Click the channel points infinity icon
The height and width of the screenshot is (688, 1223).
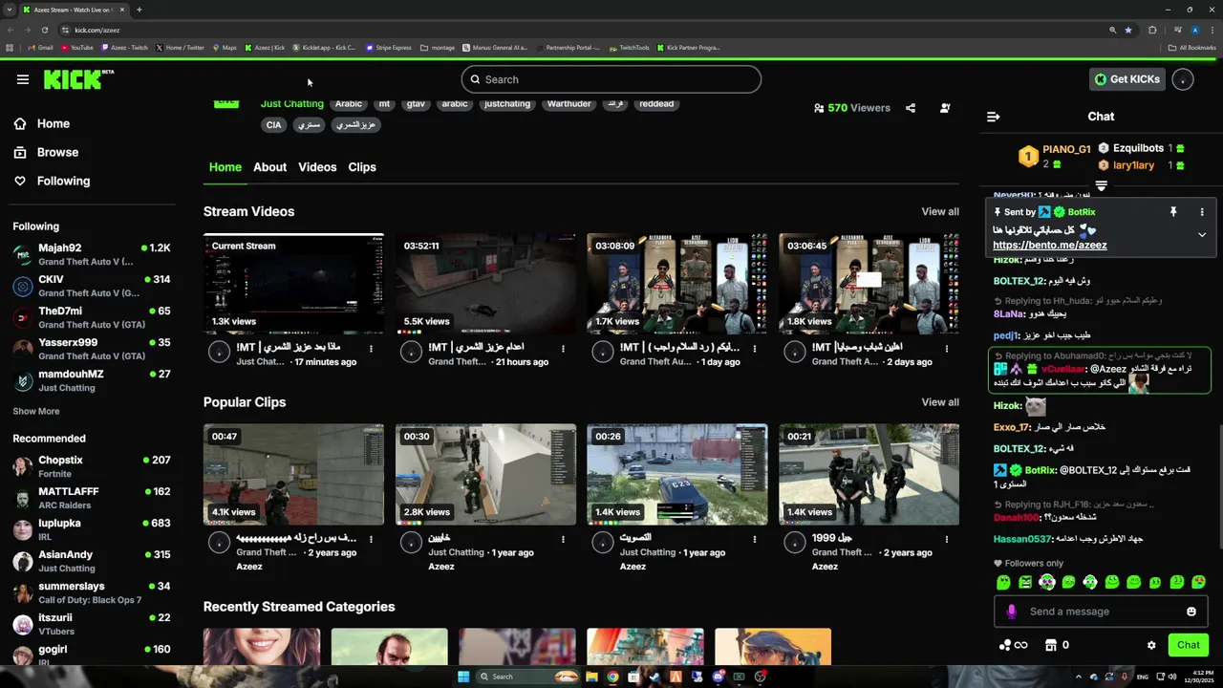[1013, 645]
